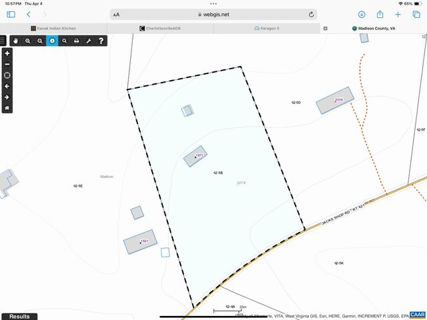Expand the Results panel
This screenshot has height=320, width=427.
coord(19,316)
